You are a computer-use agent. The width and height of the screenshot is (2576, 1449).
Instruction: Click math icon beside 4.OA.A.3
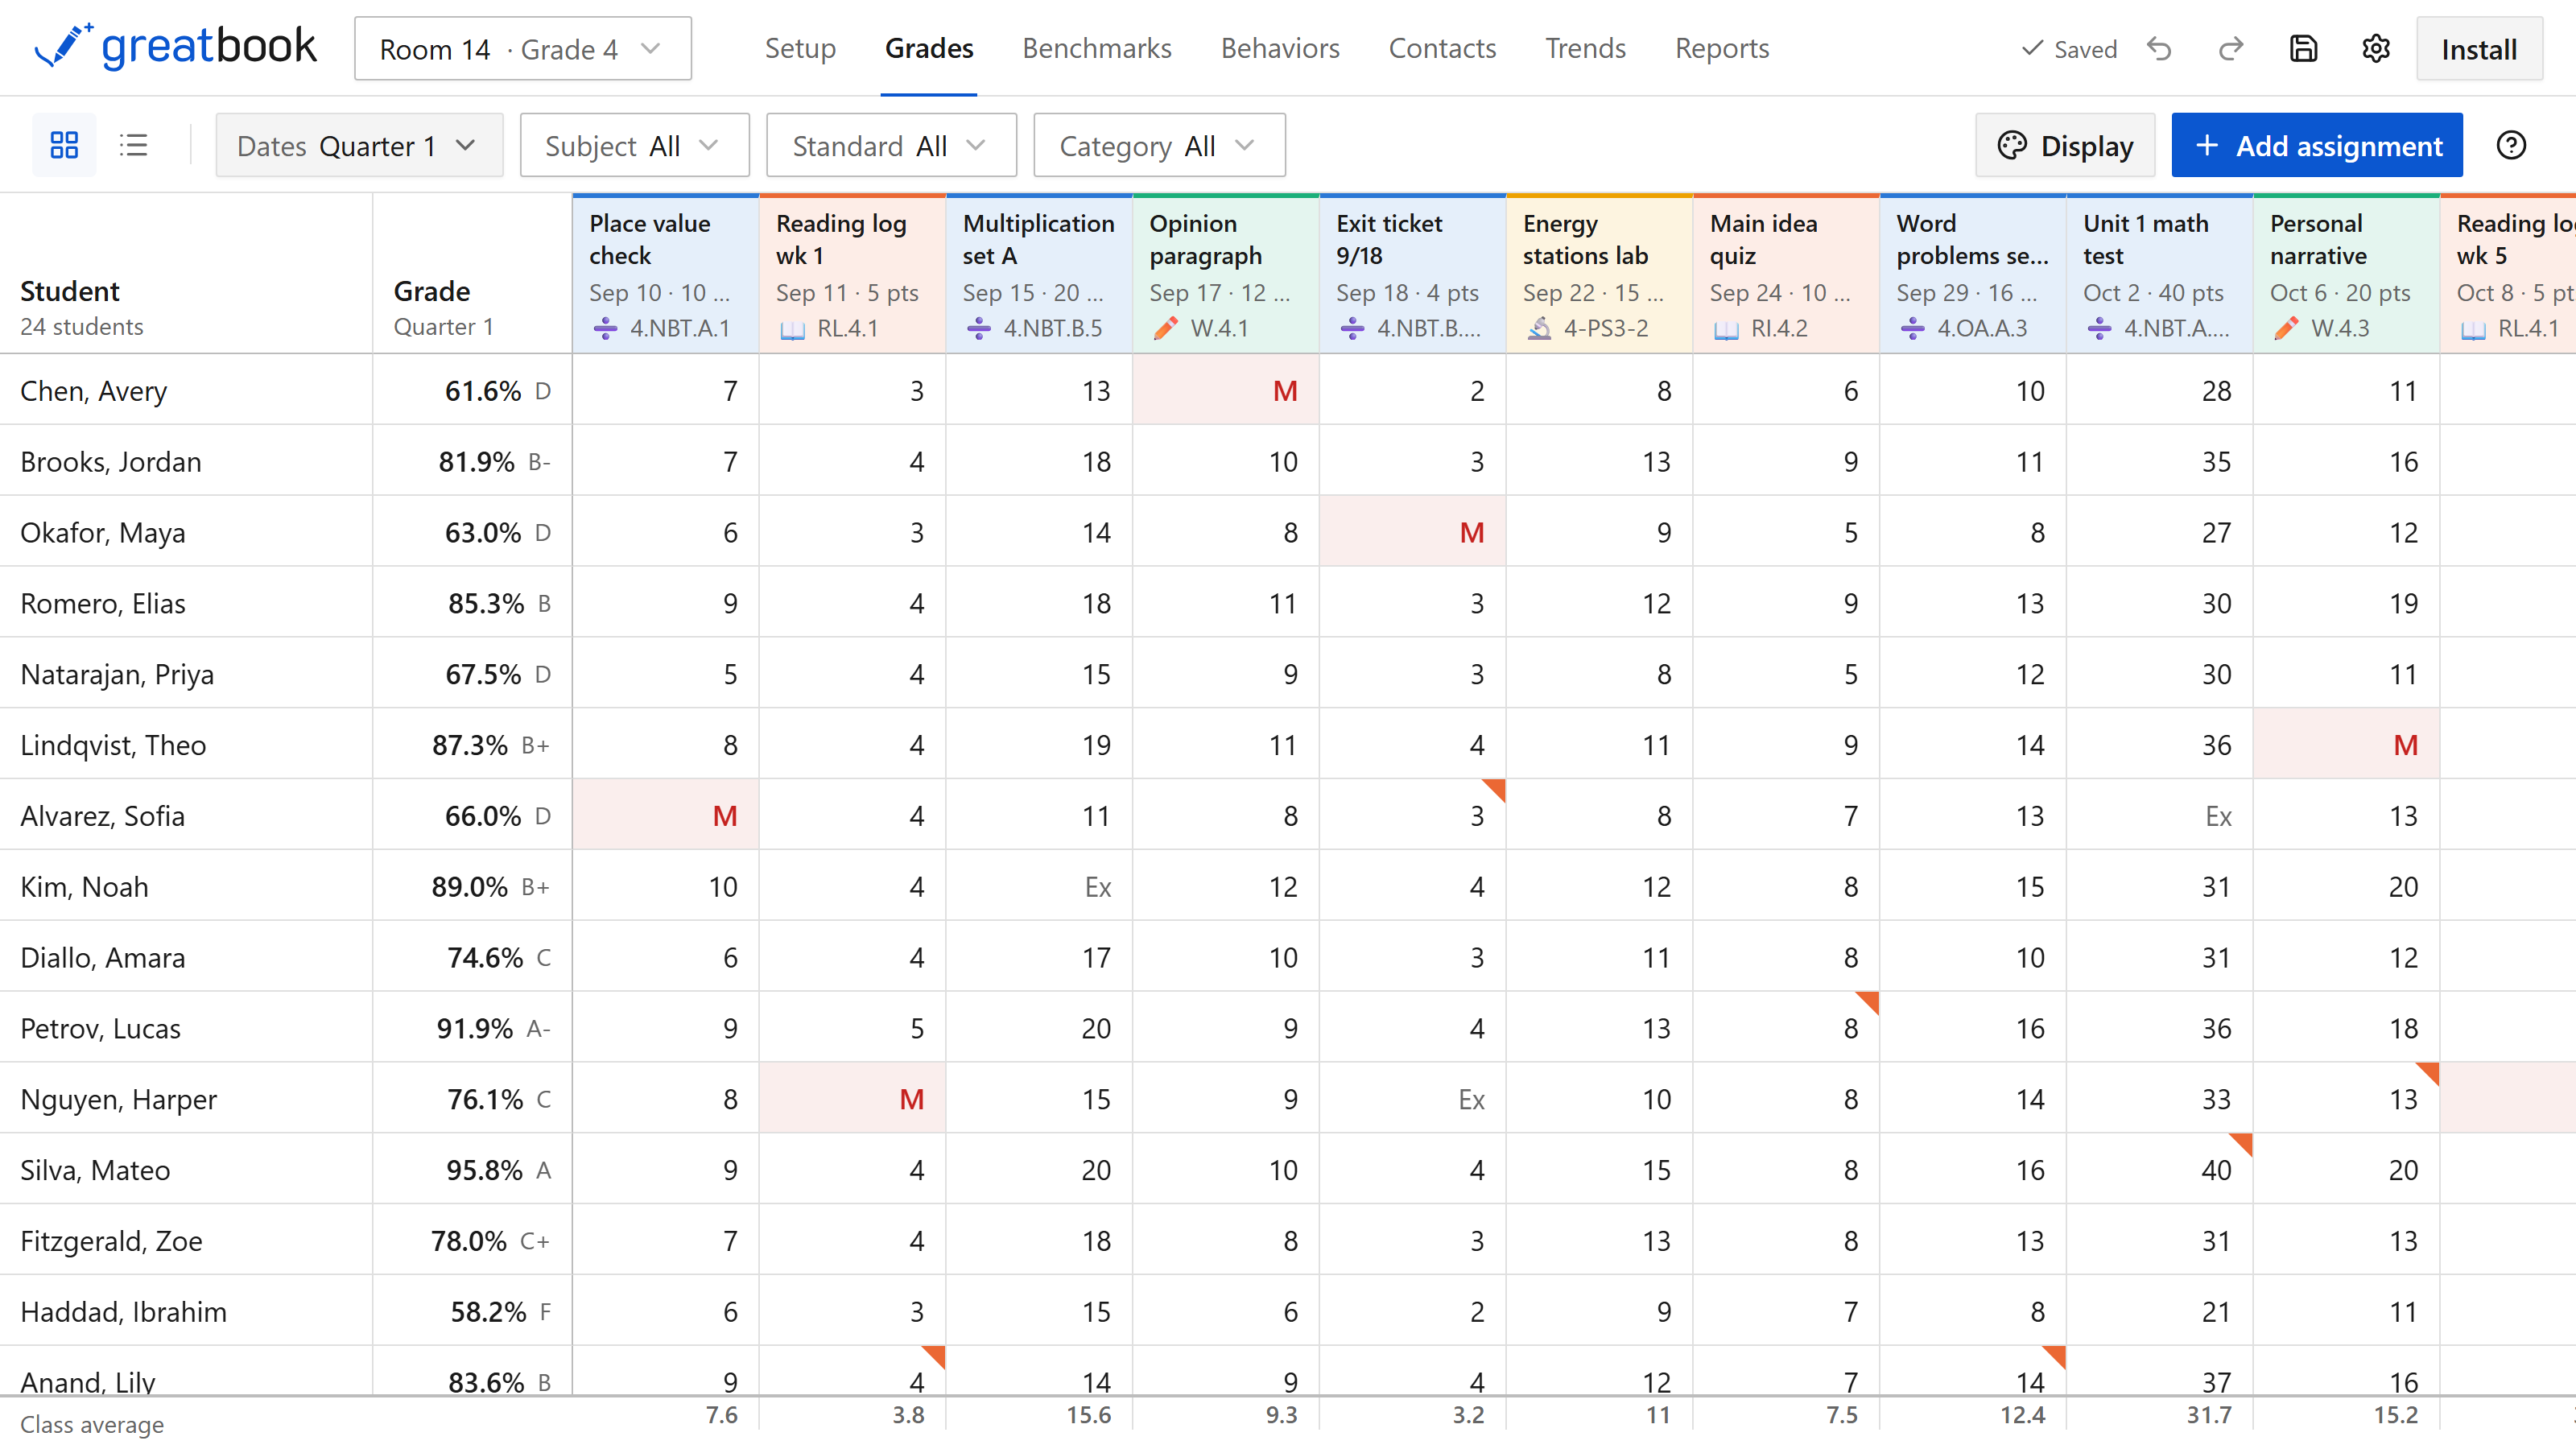click(1912, 328)
